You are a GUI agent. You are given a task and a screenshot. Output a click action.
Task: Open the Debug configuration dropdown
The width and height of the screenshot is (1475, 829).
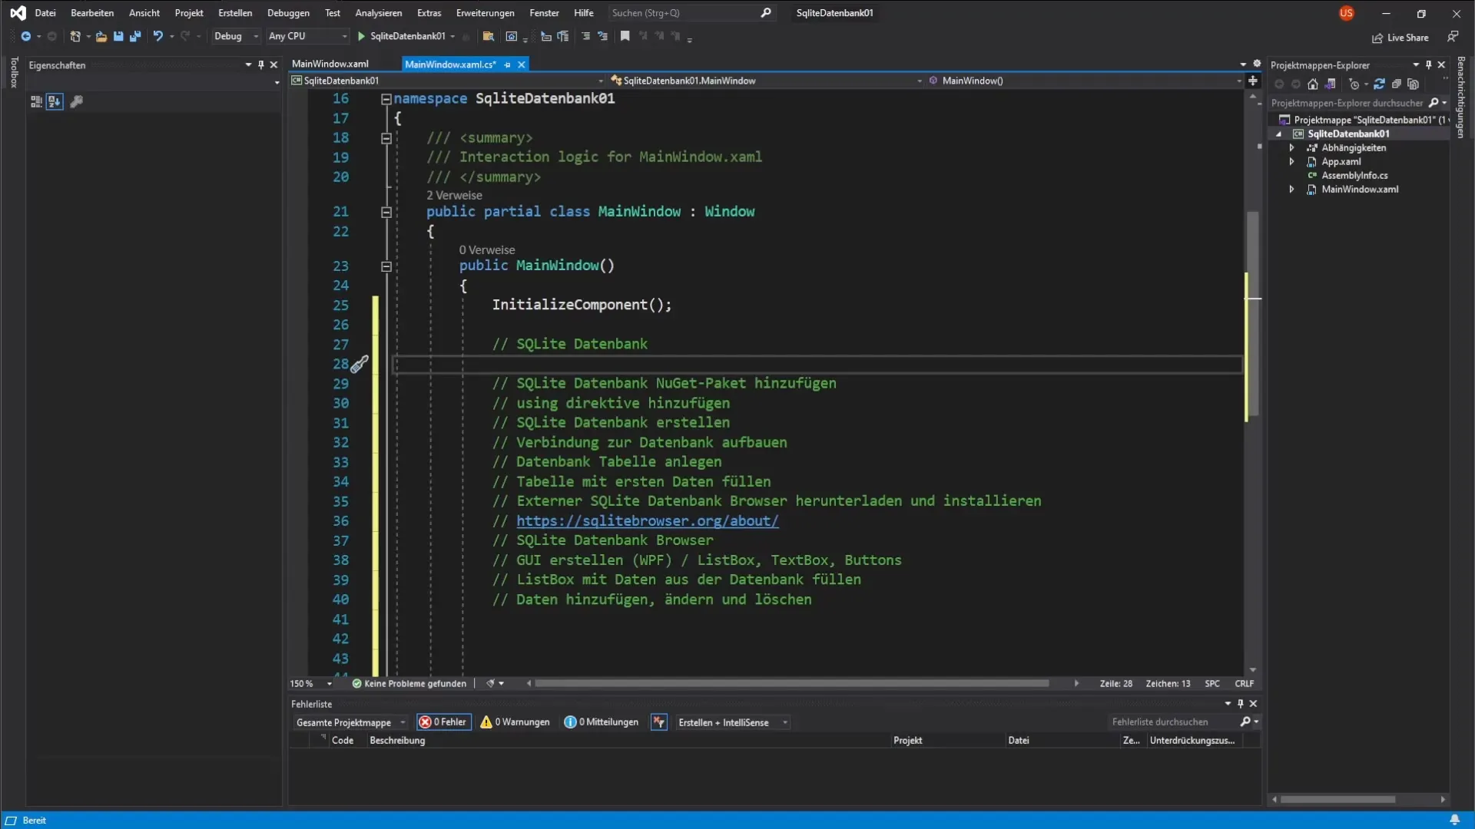tap(236, 36)
